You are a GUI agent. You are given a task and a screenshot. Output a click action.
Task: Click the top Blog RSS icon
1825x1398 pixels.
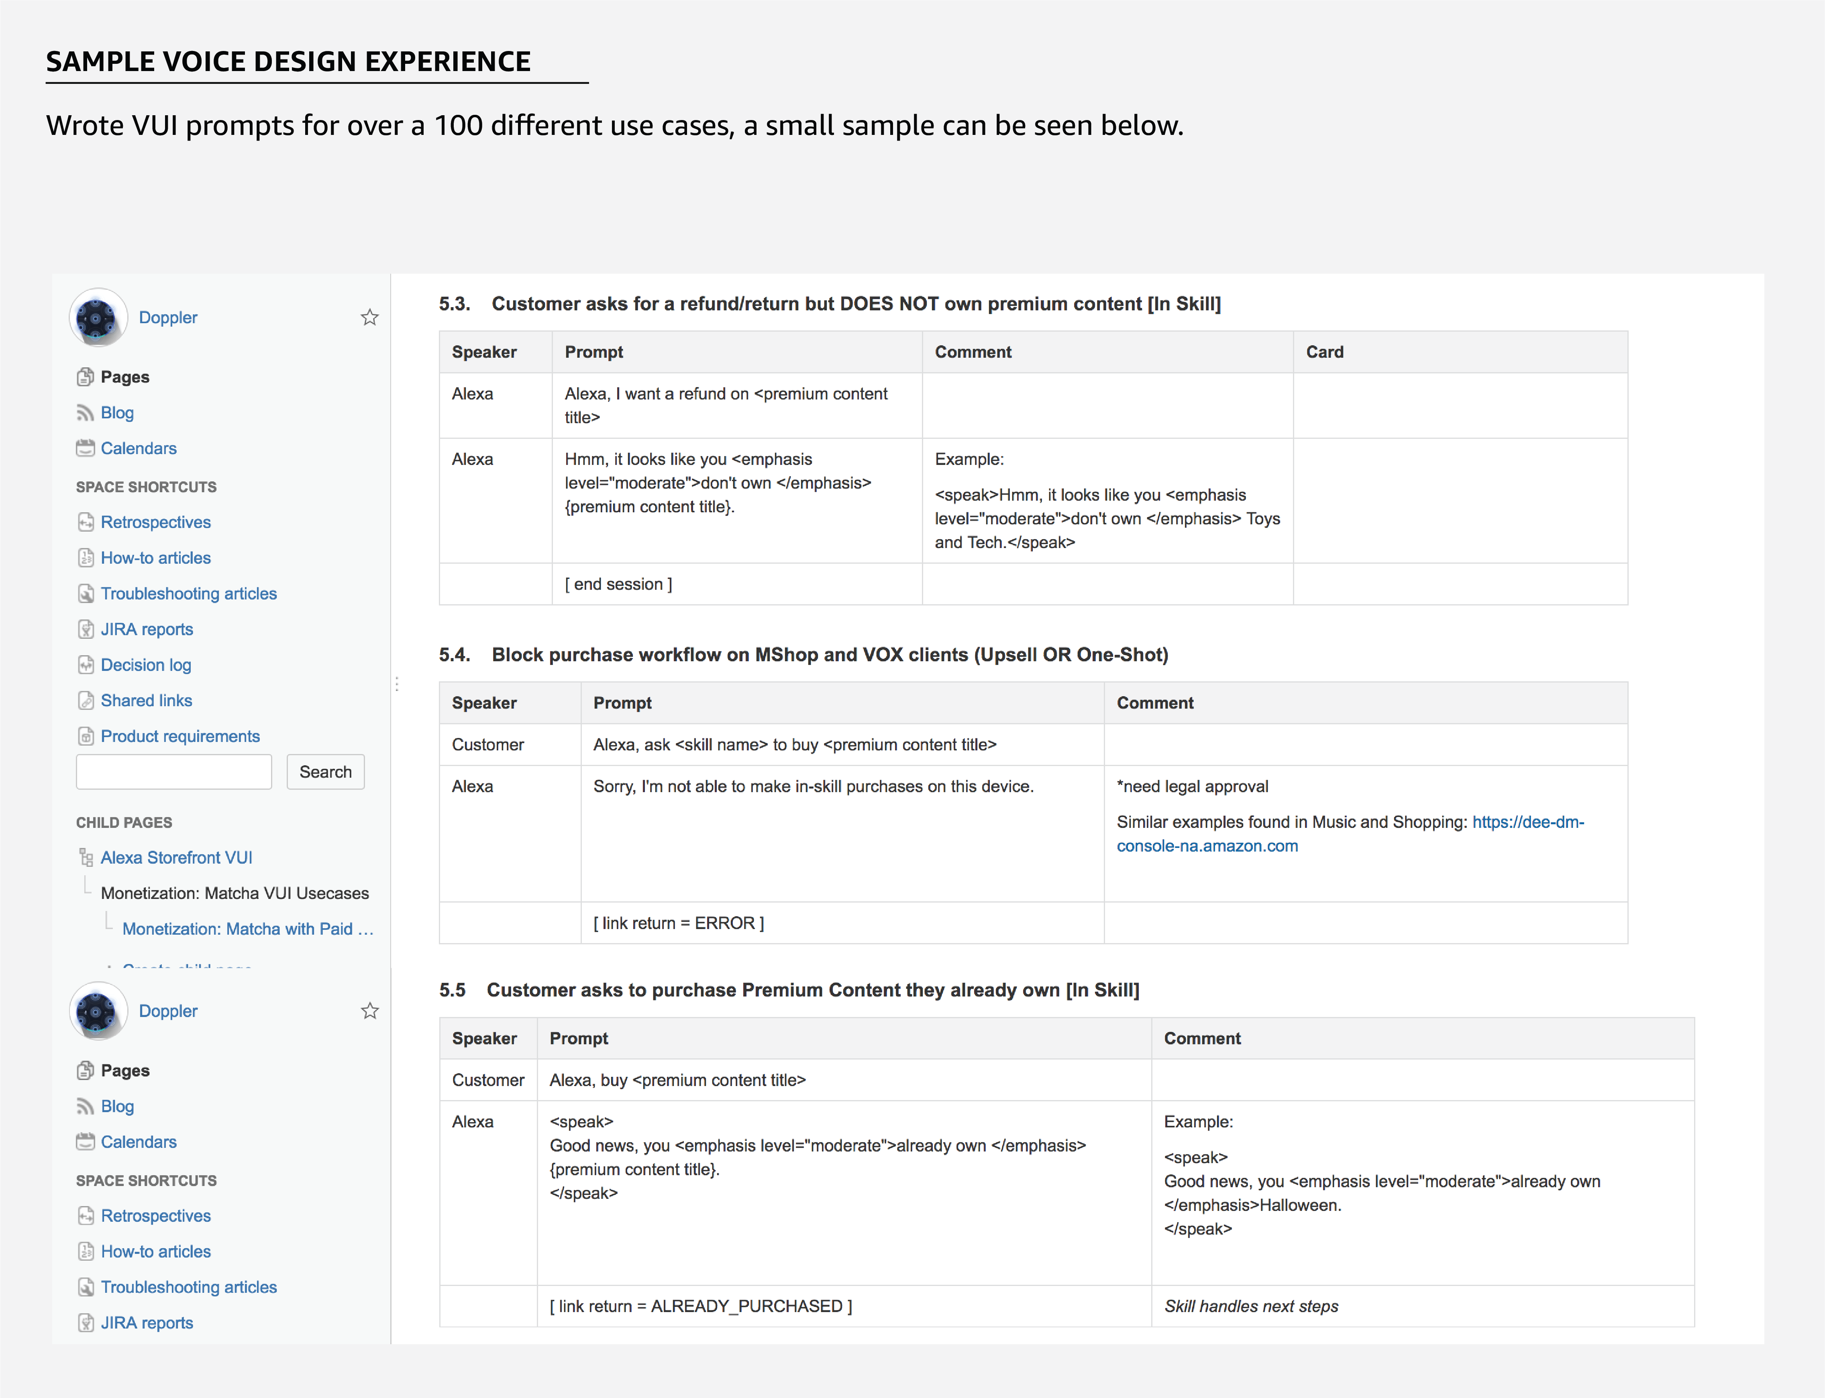[85, 413]
